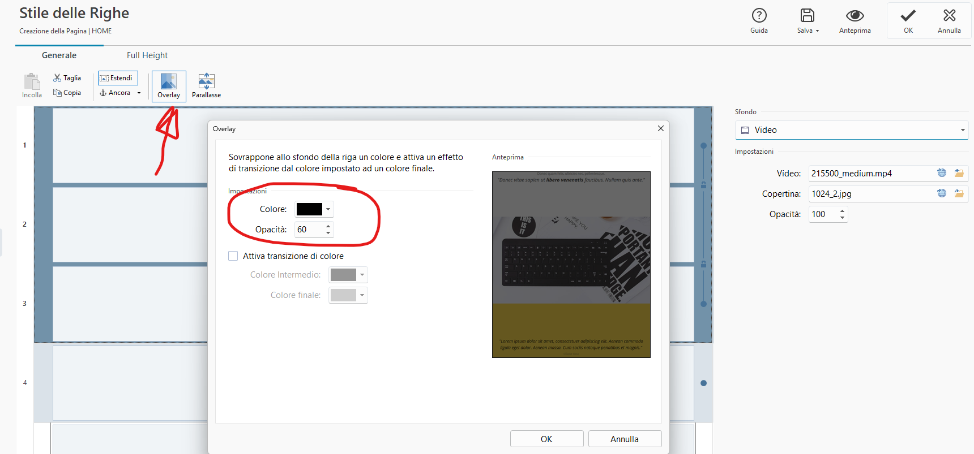974x454 pixels.
Task: Click the Overlay tool icon
Action: (x=169, y=82)
